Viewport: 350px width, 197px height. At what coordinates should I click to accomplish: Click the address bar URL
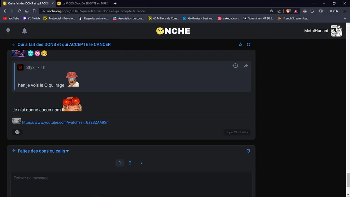tap(96, 11)
